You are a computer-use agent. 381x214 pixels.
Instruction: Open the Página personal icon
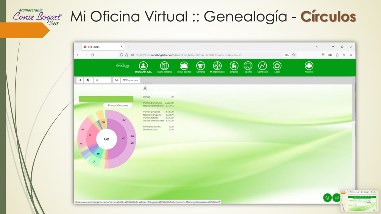pos(164,66)
